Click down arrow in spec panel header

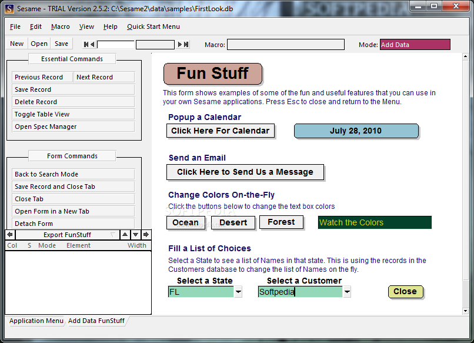135,234
